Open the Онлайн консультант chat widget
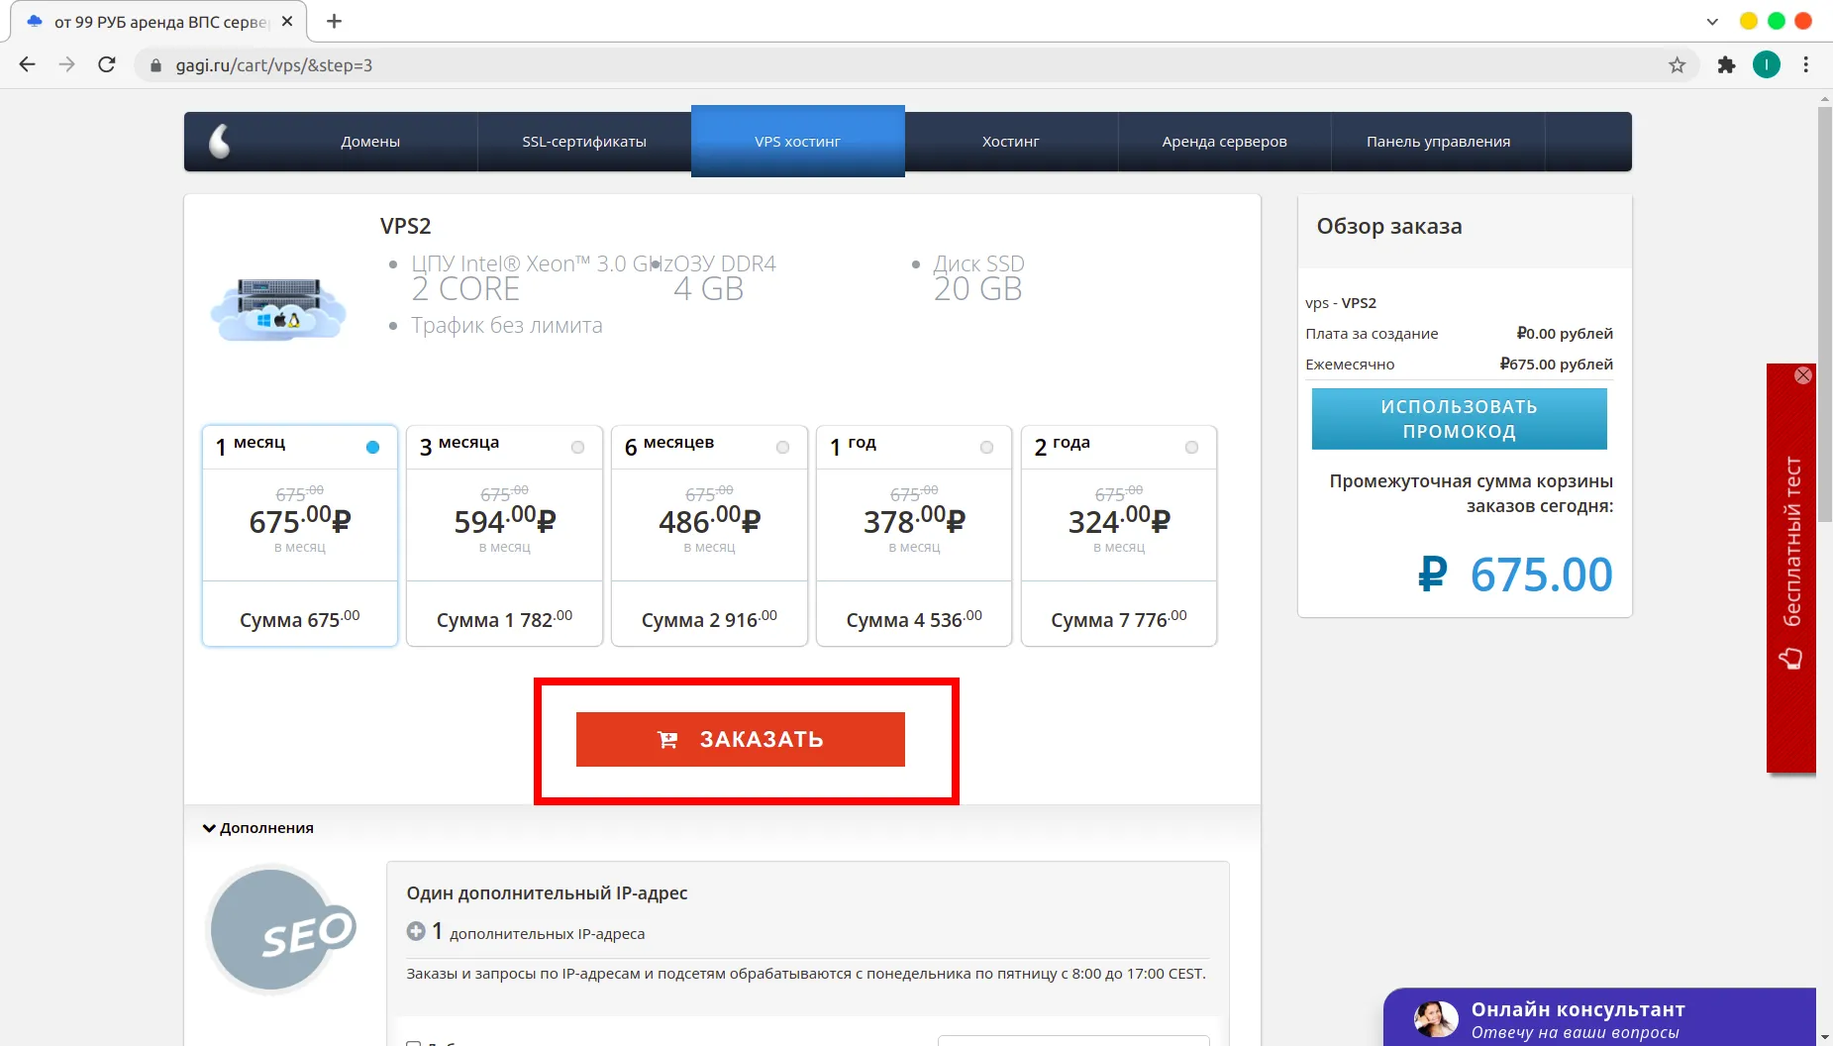The image size is (1833, 1046). [1599, 1018]
